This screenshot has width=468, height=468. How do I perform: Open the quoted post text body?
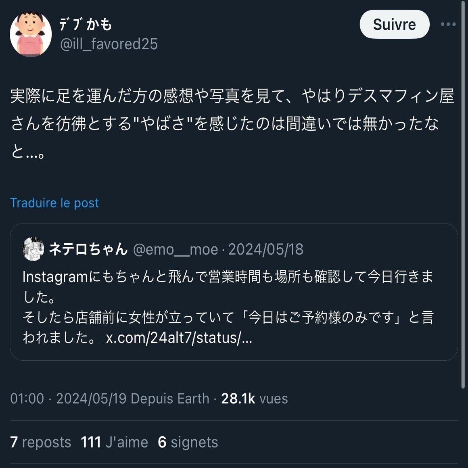click(x=228, y=307)
